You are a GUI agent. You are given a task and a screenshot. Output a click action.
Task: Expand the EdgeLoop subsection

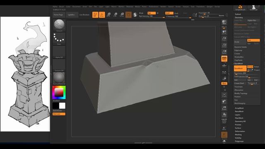(238, 50)
